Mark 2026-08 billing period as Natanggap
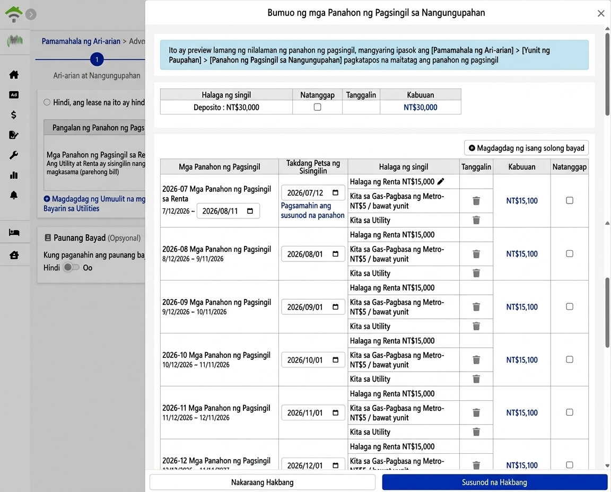 569,253
